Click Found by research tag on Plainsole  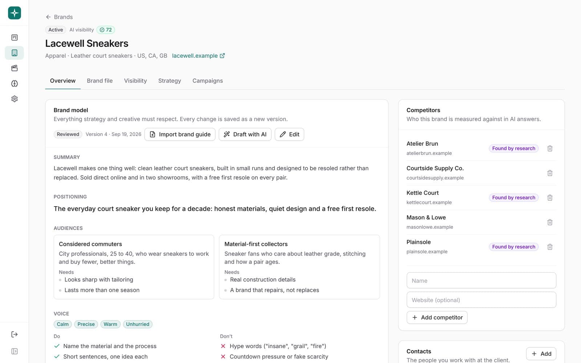click(x=513, y=247)
